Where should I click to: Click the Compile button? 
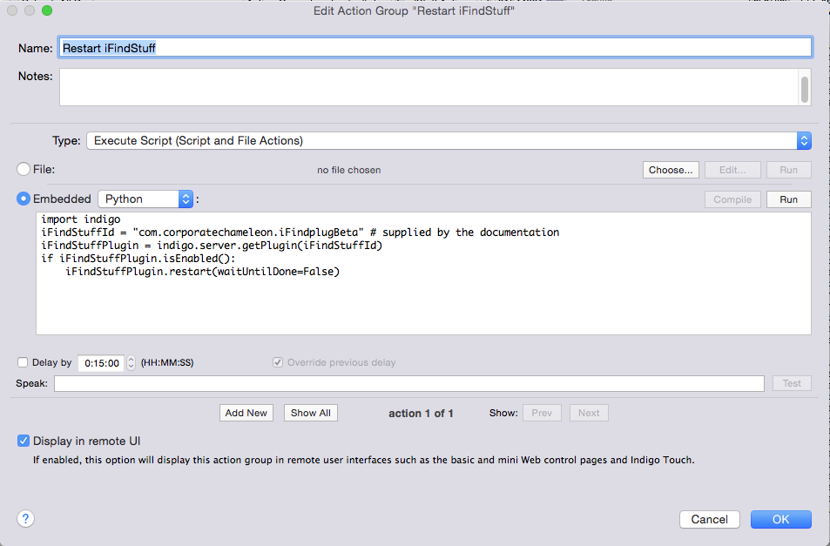coord(732,199)
